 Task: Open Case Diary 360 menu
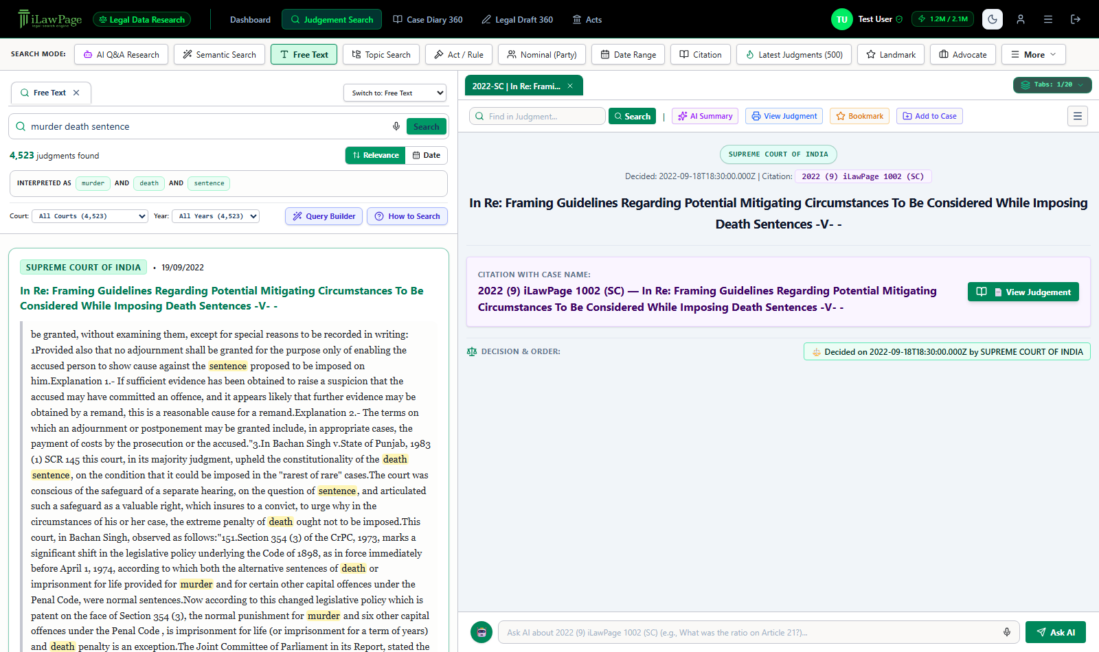(x=428, y=19)
